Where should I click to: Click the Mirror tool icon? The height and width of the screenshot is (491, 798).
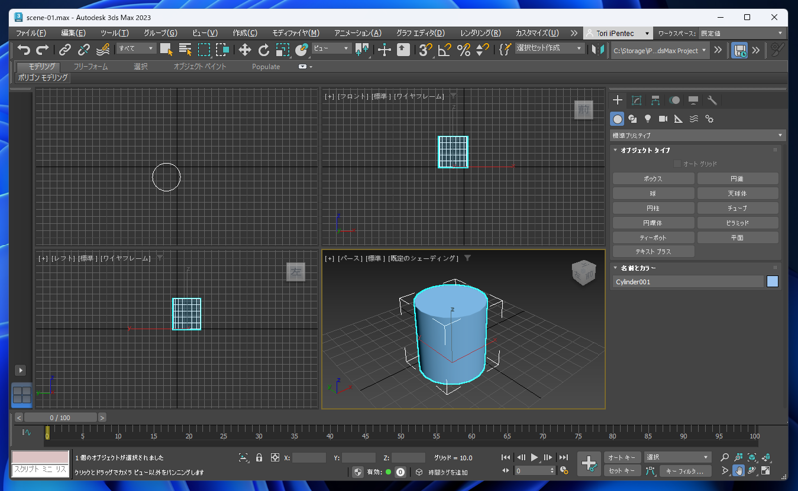pos(598,50)
